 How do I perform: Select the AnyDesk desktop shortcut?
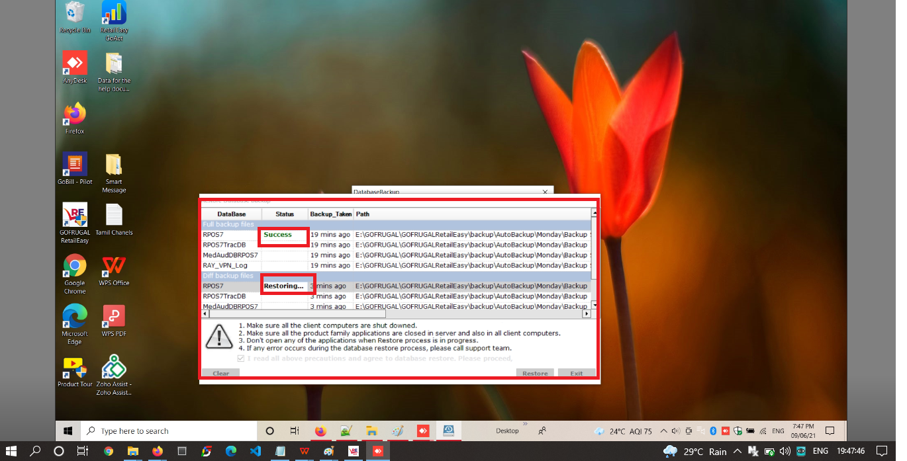tap(75, 67)
